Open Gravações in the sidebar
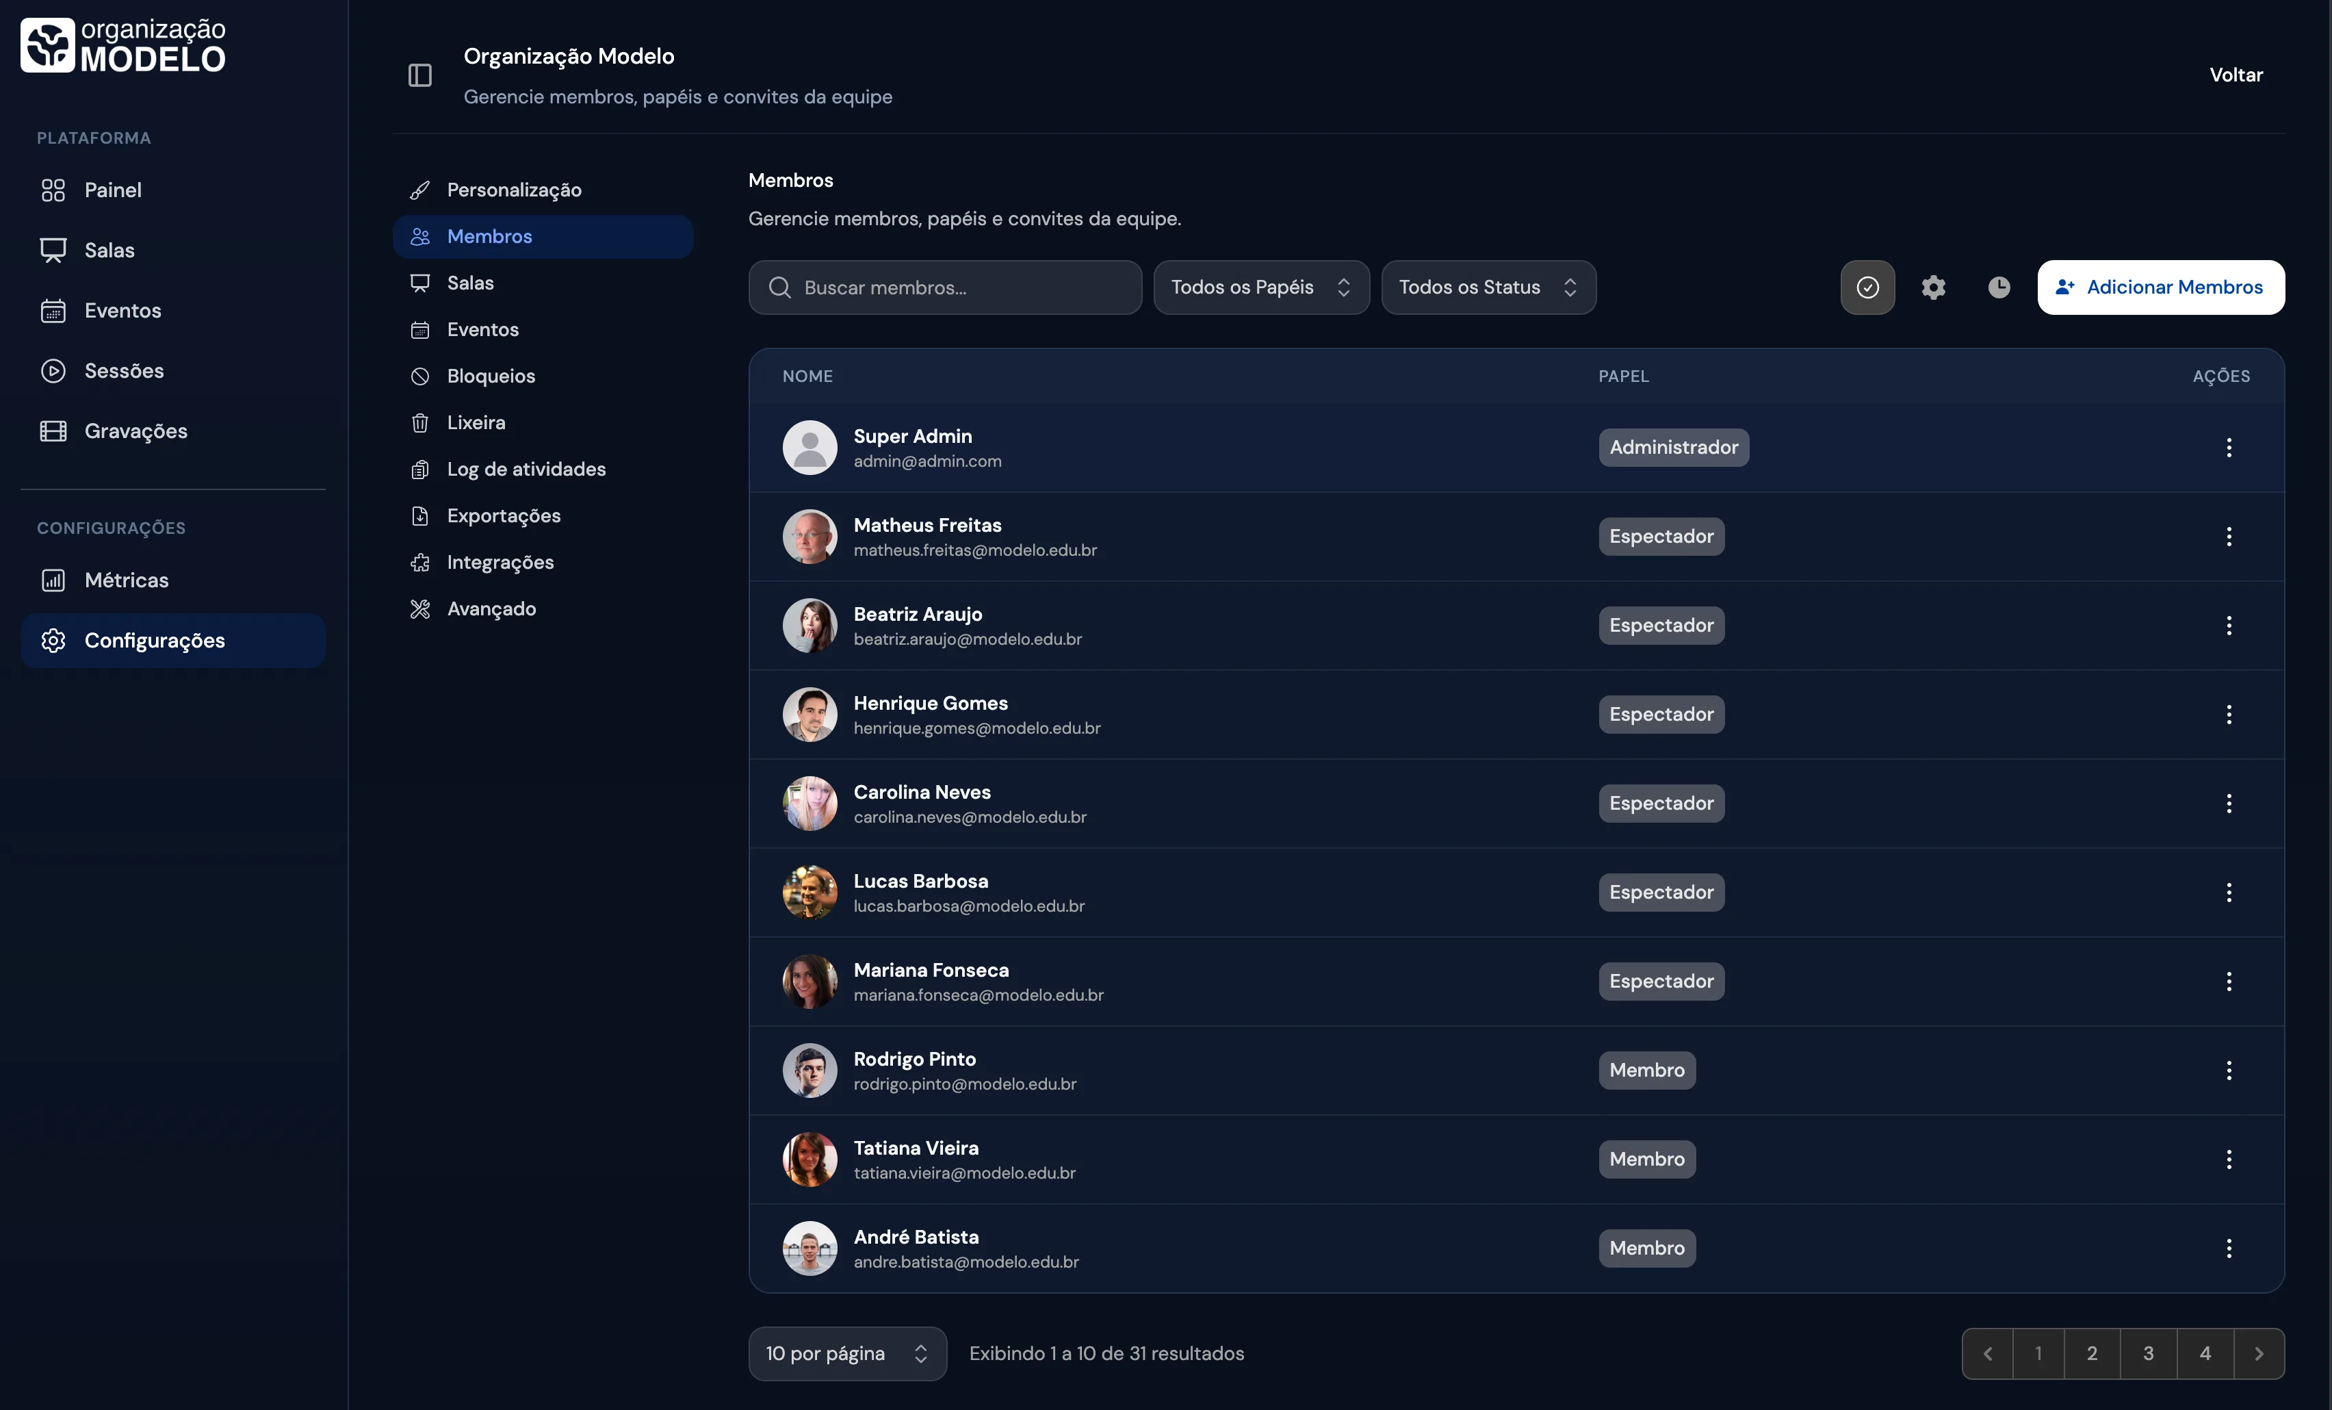Viewport: 2332px width, 1410px height. [x=135, y=431]
